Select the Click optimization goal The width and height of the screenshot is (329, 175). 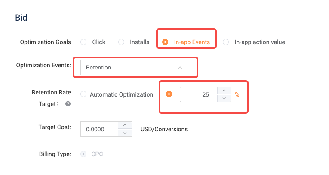(83, 42)
